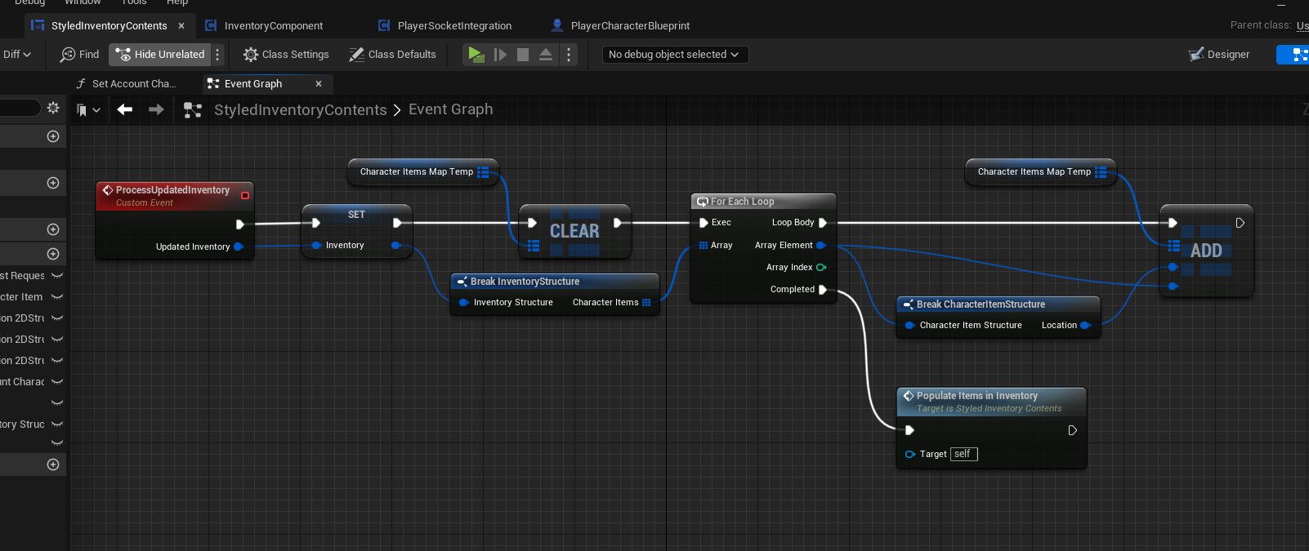Open Class Settings
Image resolution: width=1309 pixels, height=551 pixels.
coord(286,55)
